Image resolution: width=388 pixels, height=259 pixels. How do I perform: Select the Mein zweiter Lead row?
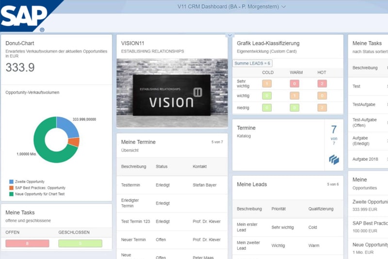pyautogui.click(x=288, y=245)
